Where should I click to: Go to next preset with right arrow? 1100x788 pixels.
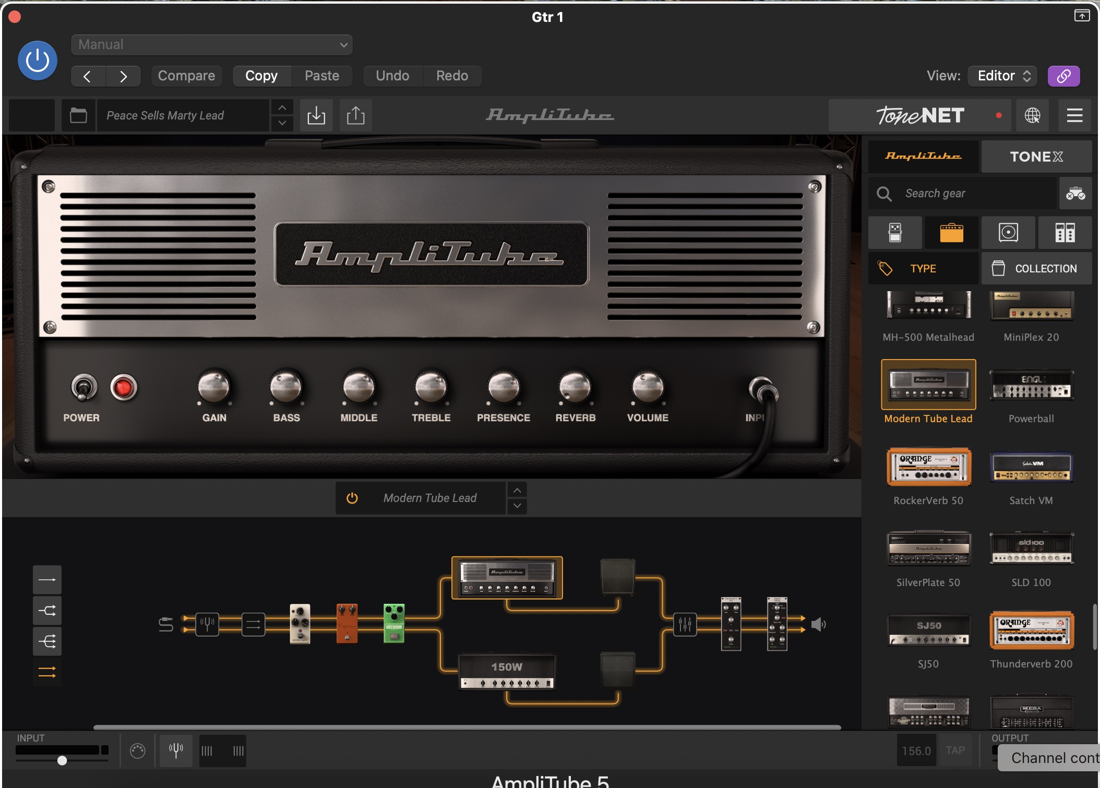click(x=123, y=76)
